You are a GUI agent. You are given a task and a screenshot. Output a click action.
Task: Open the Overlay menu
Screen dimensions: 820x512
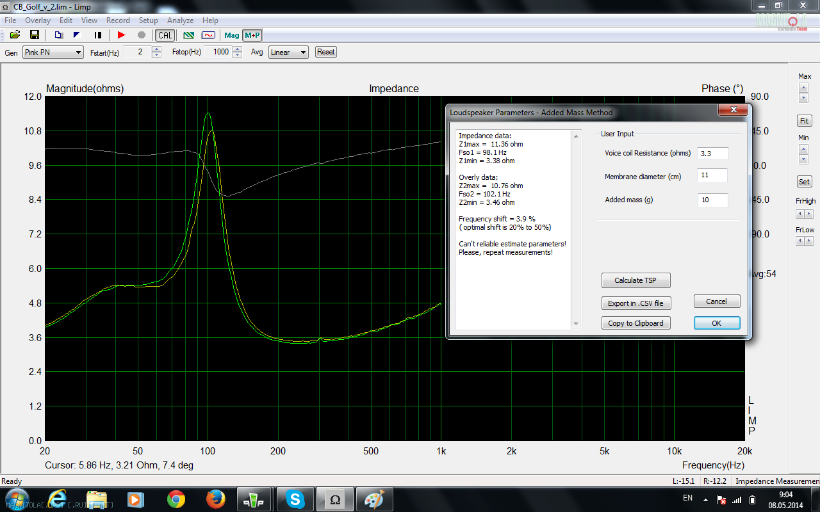38,20
